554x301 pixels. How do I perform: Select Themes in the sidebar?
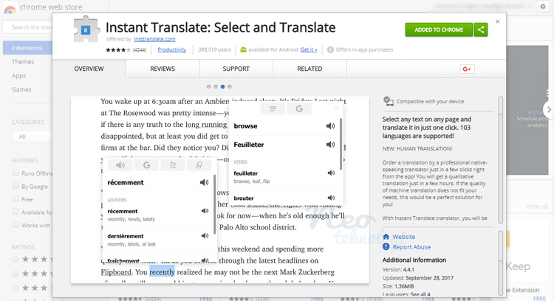point(23,62)
